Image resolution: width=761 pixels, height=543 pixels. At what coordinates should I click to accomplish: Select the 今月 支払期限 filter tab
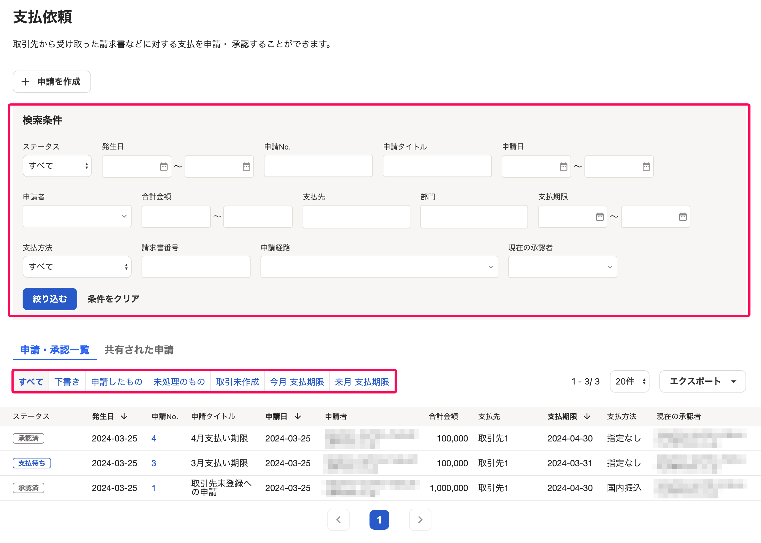pyautogui.click(x=297, y=381)
